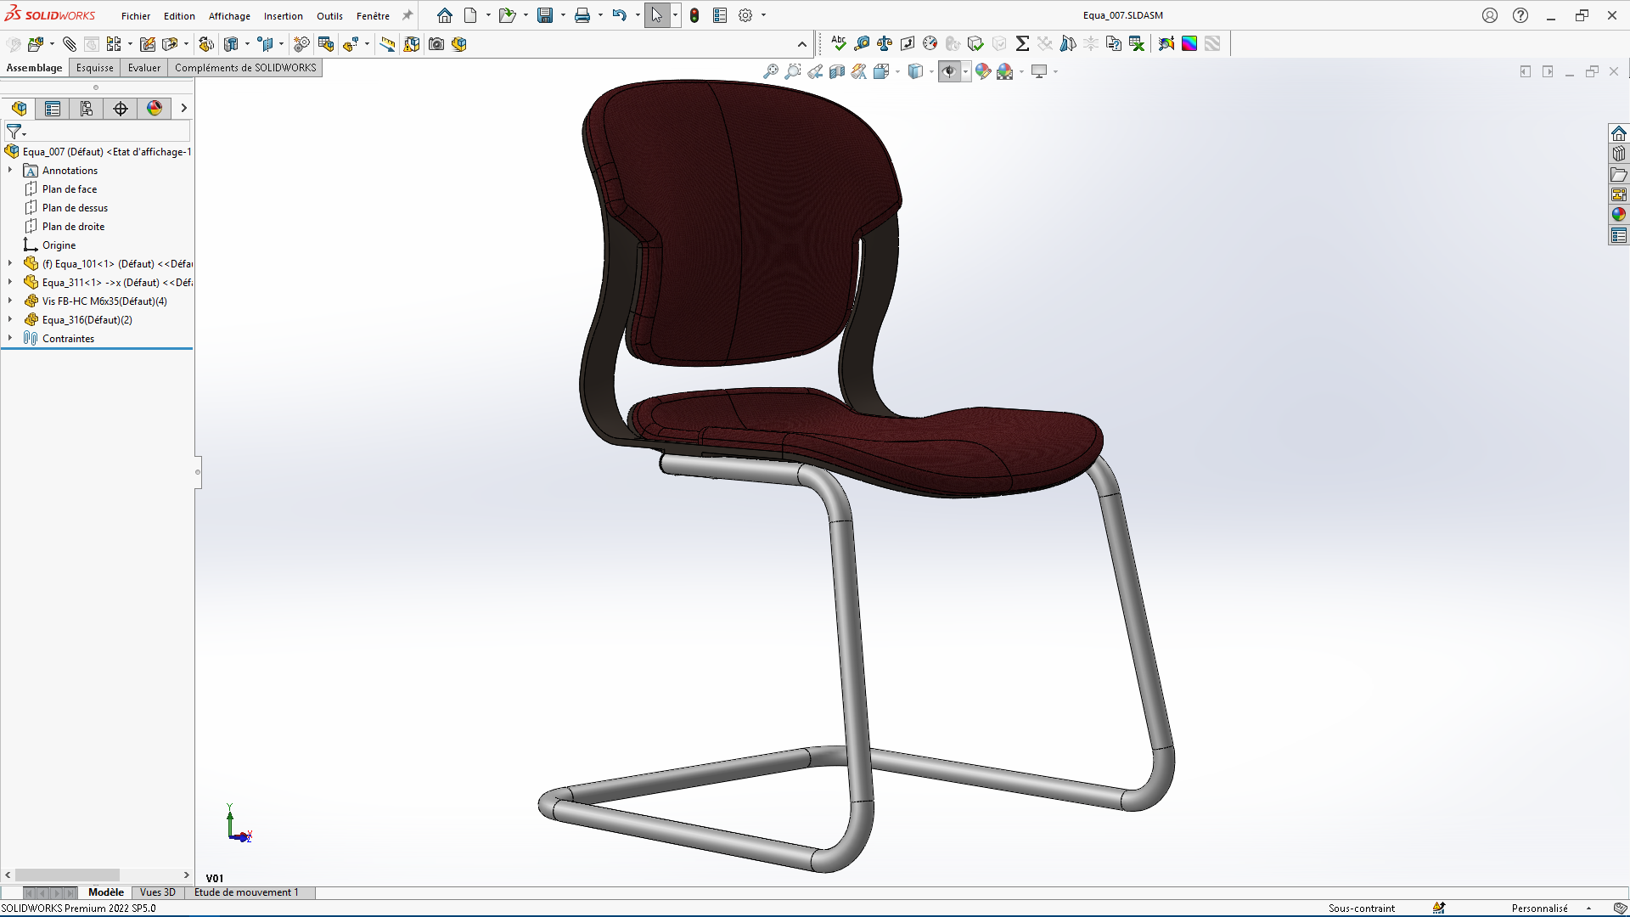This screenshot has height=917, width=1630.
Task: Click the Instant3D ruler icon
Action: pyautogui.click(x=388, y=44)
